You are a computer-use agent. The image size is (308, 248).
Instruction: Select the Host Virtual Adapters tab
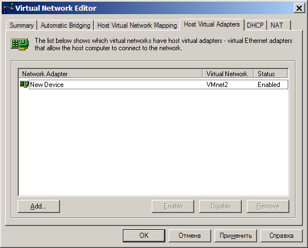(x=212, y=24)
